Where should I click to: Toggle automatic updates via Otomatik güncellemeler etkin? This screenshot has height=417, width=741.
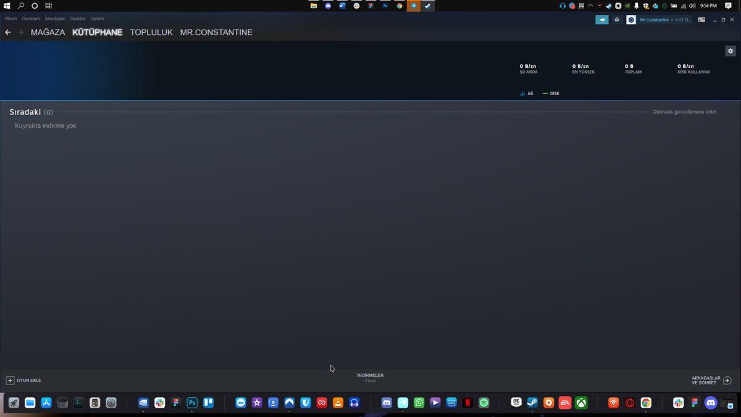[685, 112]
